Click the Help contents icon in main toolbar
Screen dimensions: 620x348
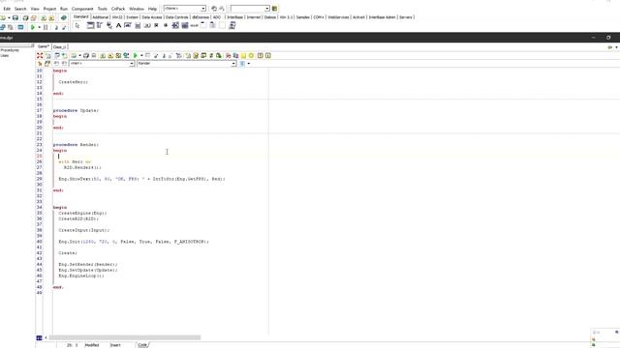tap(63, 17)
